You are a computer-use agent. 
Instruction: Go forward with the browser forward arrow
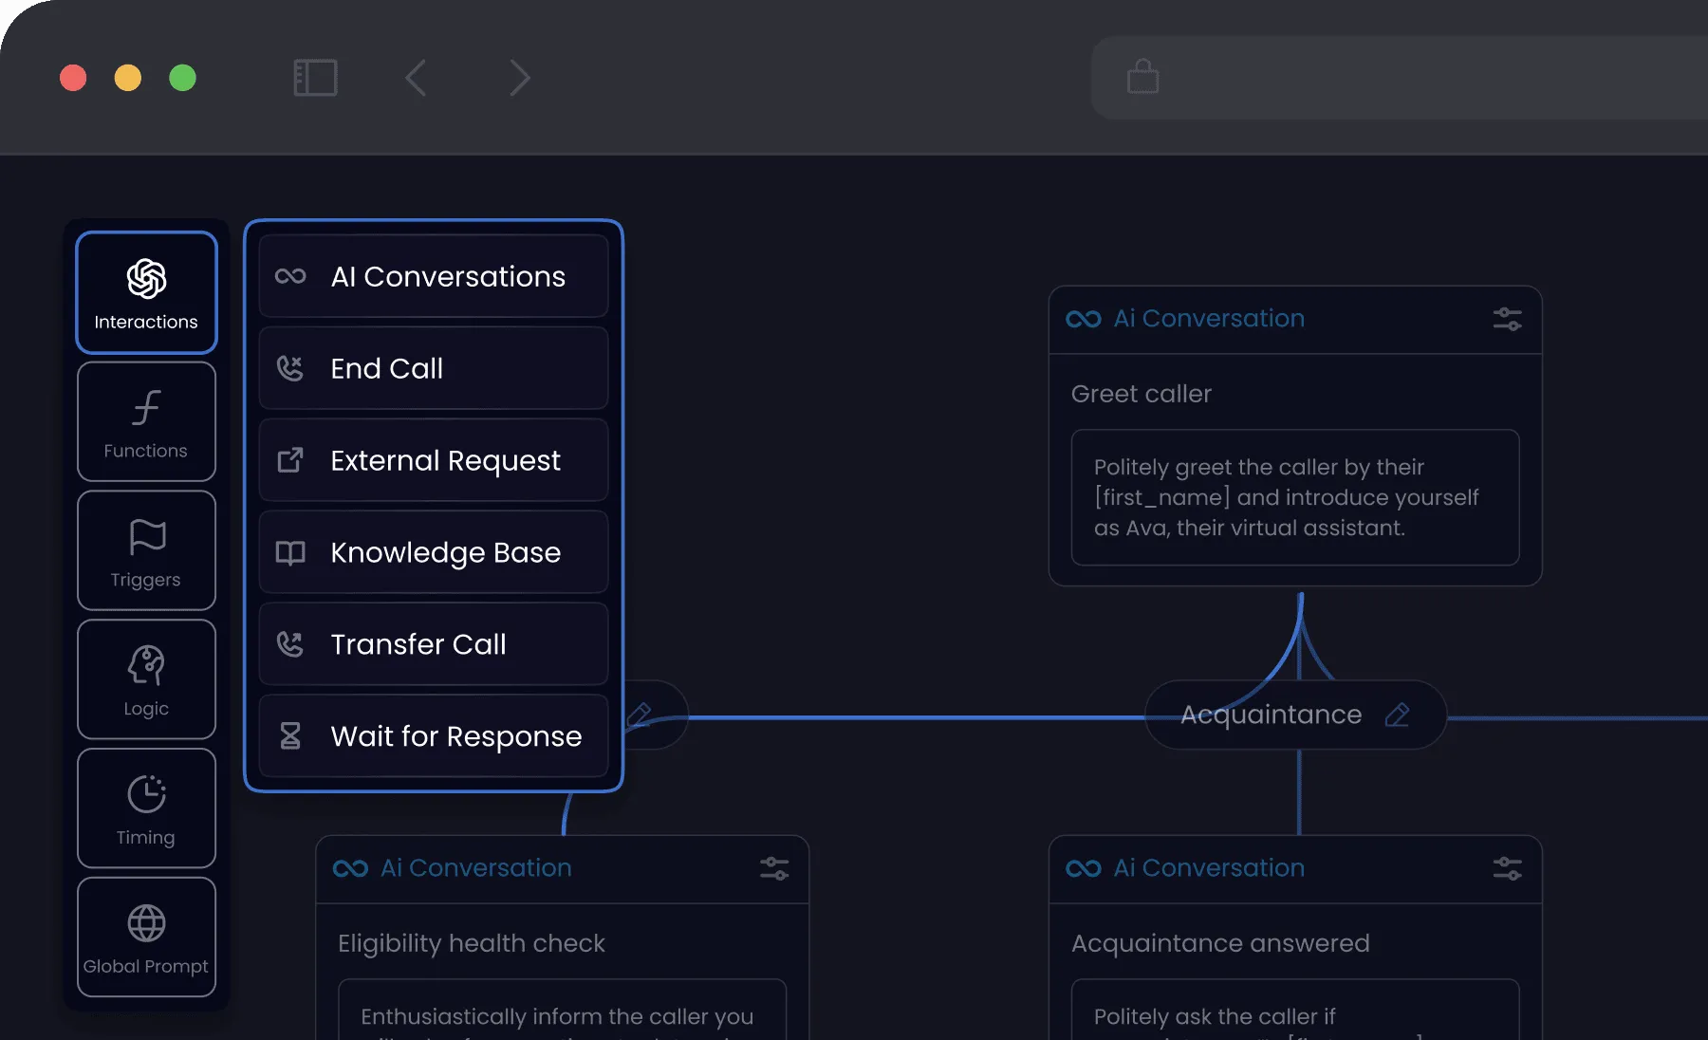(519, 78)
